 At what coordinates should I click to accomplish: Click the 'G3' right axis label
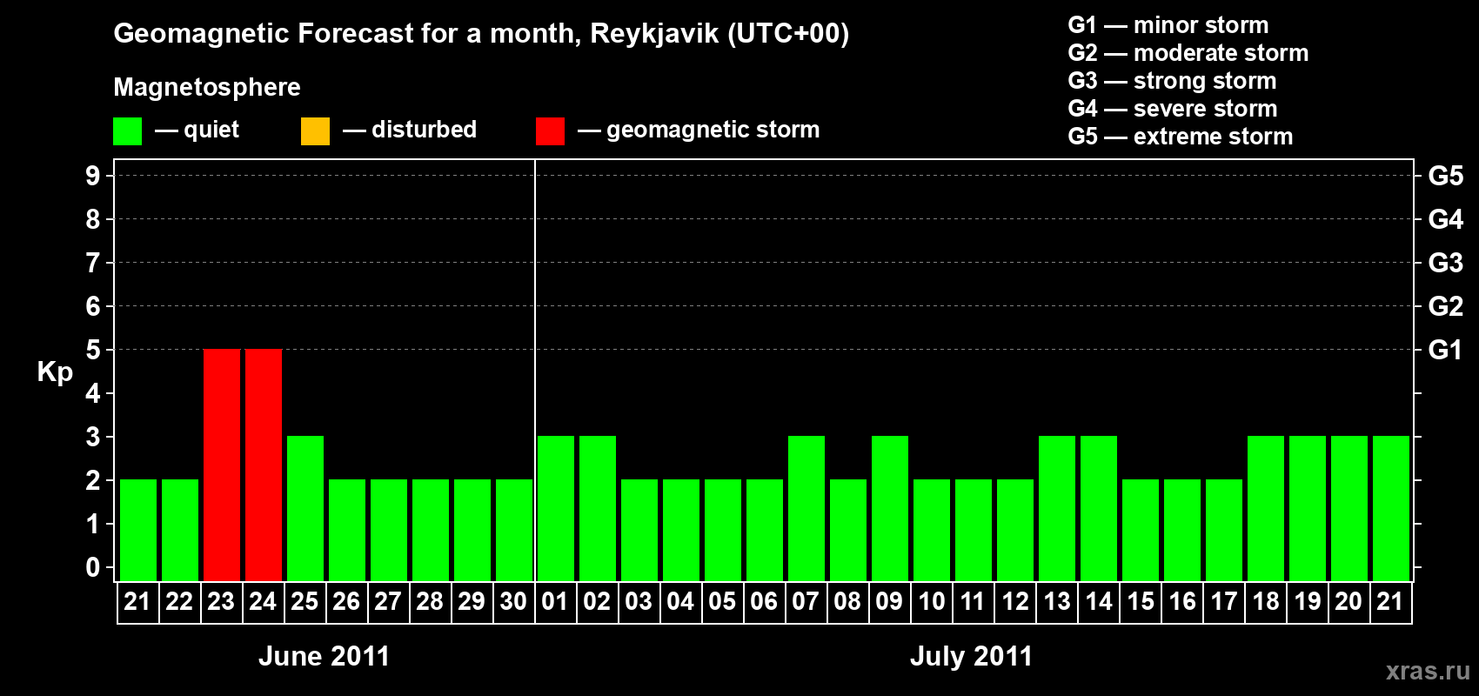pos(1445,263)
